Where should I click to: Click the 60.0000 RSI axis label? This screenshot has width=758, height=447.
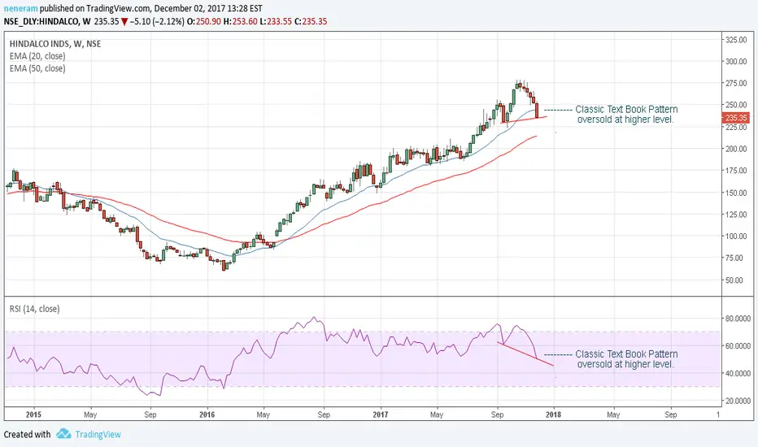737,346
